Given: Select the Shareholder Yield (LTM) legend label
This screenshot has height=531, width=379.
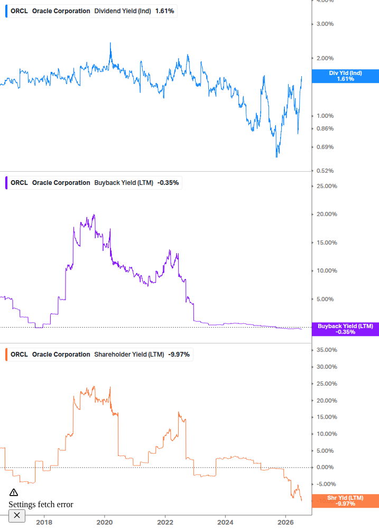Looking at the screenshot, I should click(x=100, y=355).
